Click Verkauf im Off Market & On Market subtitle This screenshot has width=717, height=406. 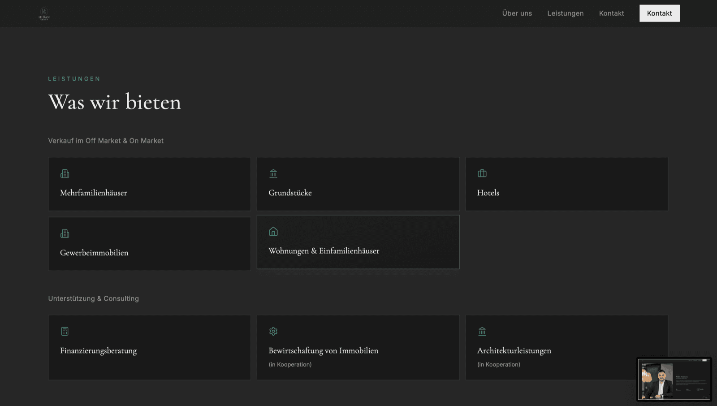click(106, 141)
